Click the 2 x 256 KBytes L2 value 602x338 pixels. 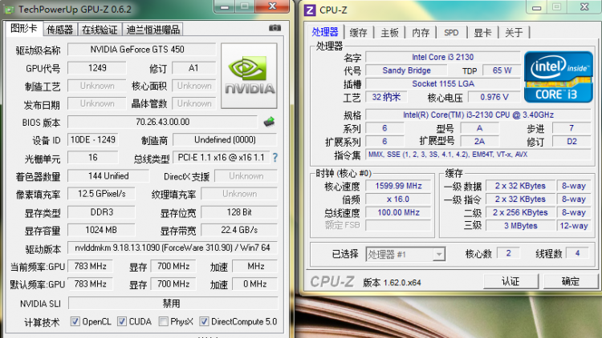(x=520, y=212)
